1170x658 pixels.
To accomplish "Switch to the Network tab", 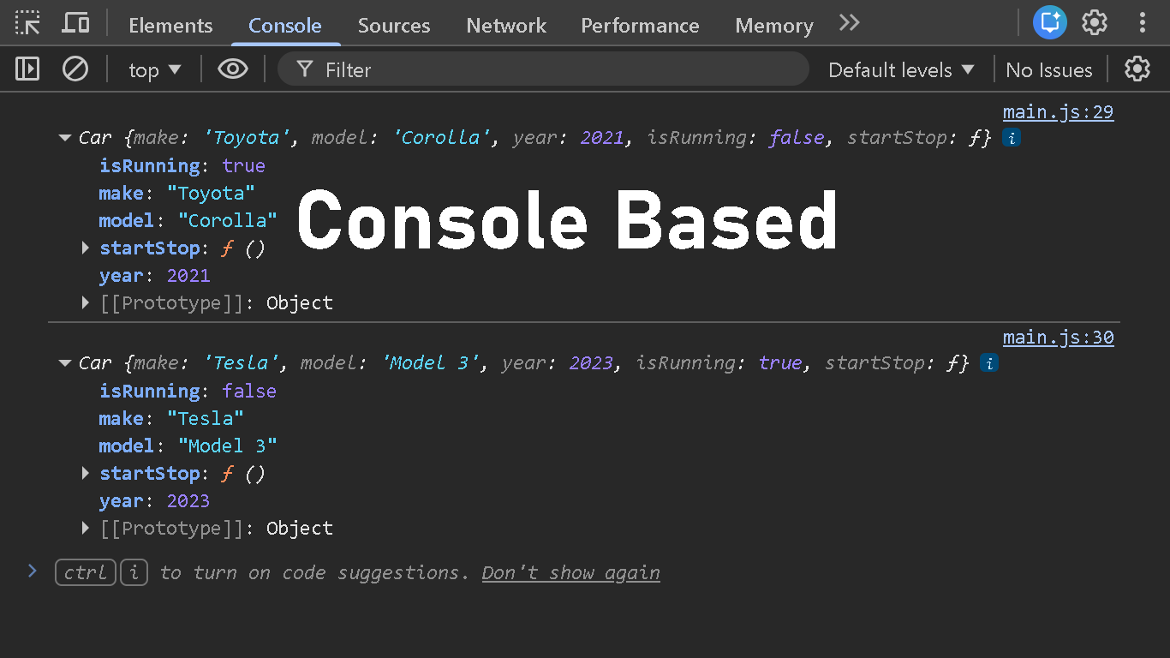I will (x=506, y=26).
